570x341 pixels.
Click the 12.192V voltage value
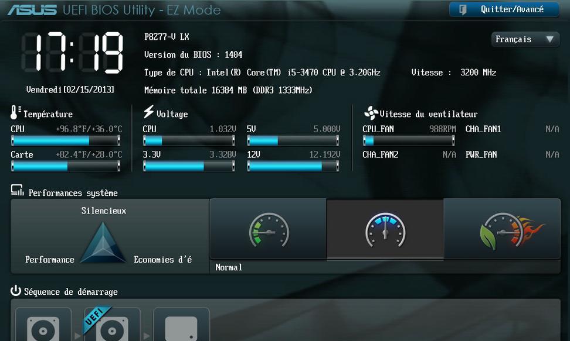click(325, 155)
